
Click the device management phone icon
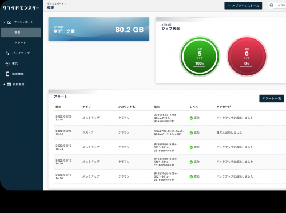click(7, 74)
